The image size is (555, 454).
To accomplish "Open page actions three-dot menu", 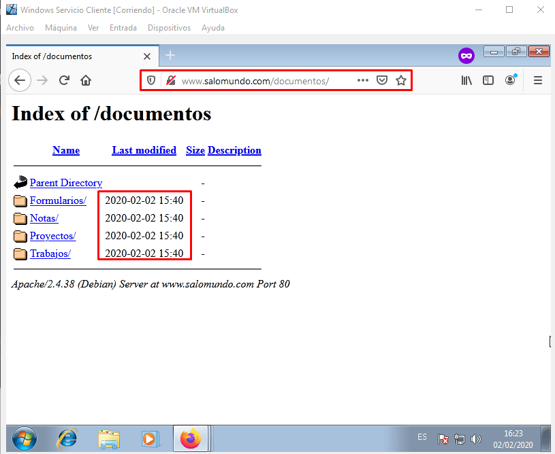I will pyautogui.click(x=363, y=80).
